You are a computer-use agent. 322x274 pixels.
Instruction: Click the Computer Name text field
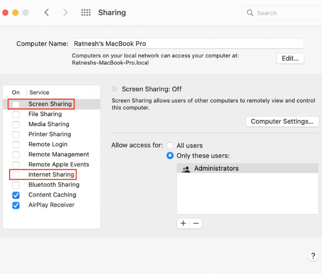[188, 44]
